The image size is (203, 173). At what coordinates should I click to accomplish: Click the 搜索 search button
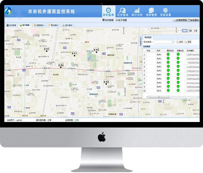pos(179,42)
